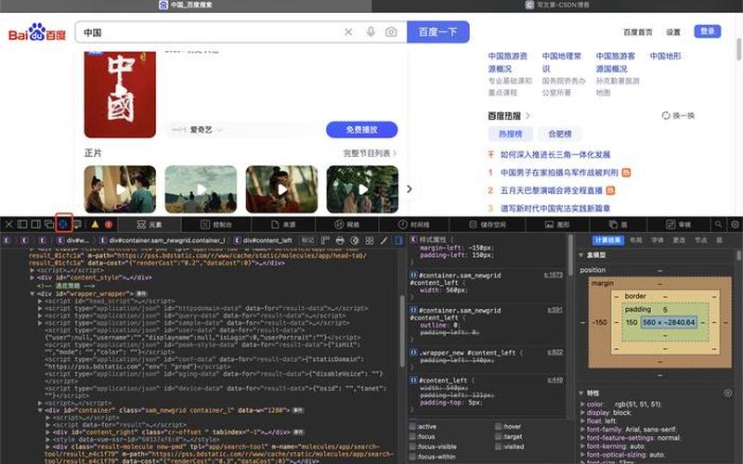Click the 百度一下 search button
743x464 pixels.
pos(437,32)
